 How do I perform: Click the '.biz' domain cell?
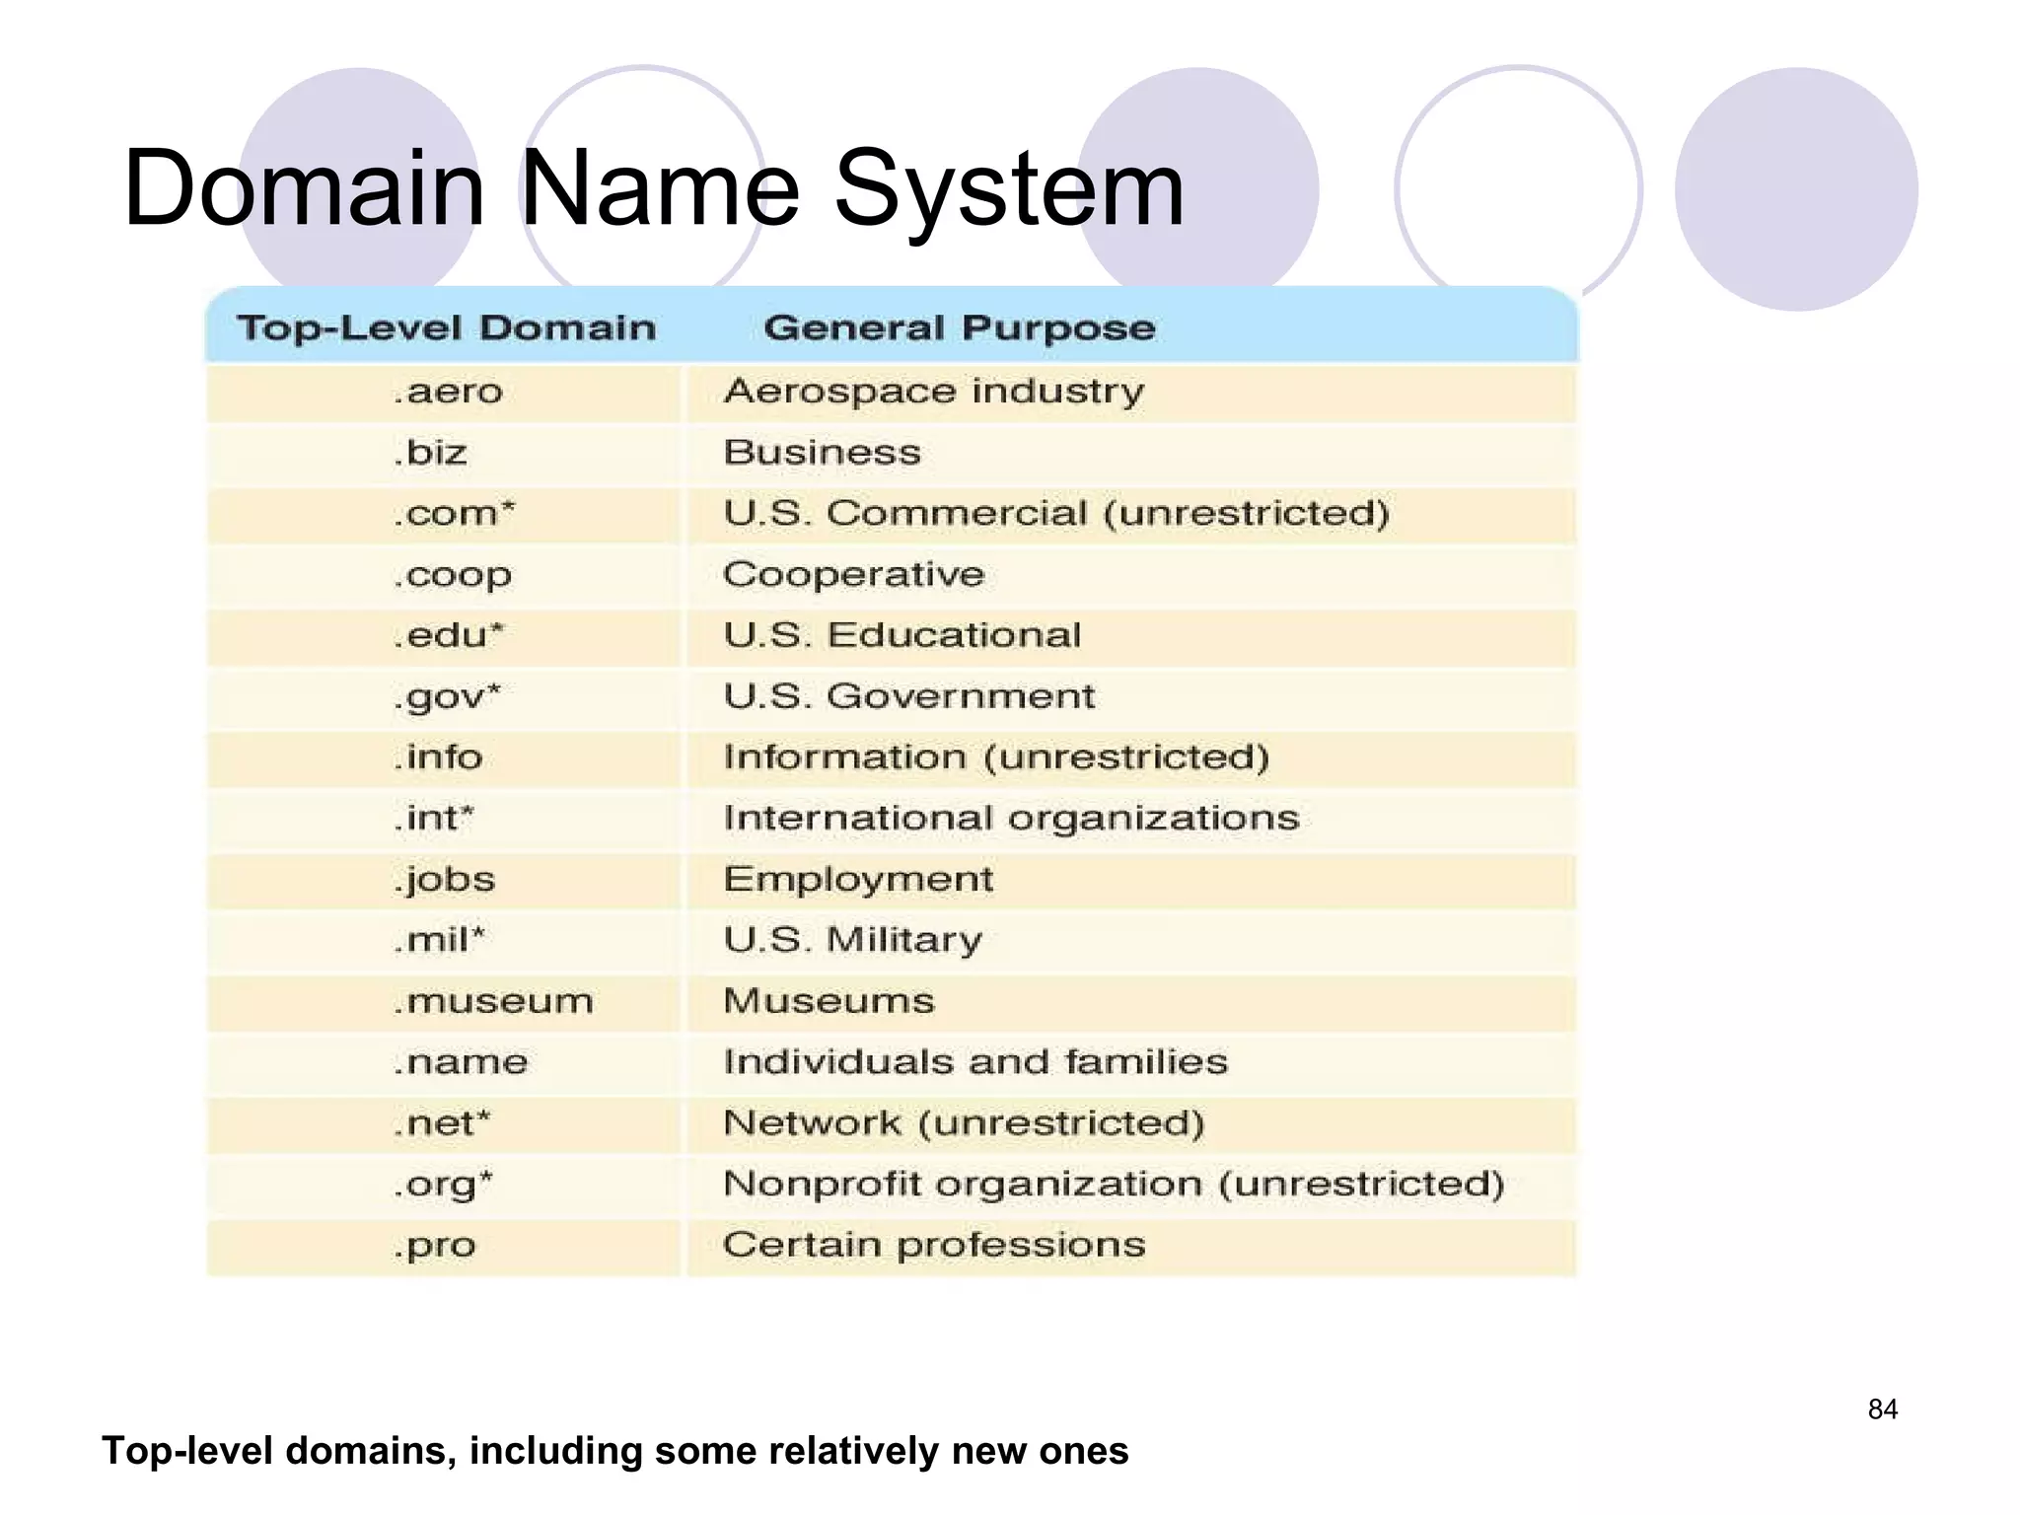(x=444, y=454)
